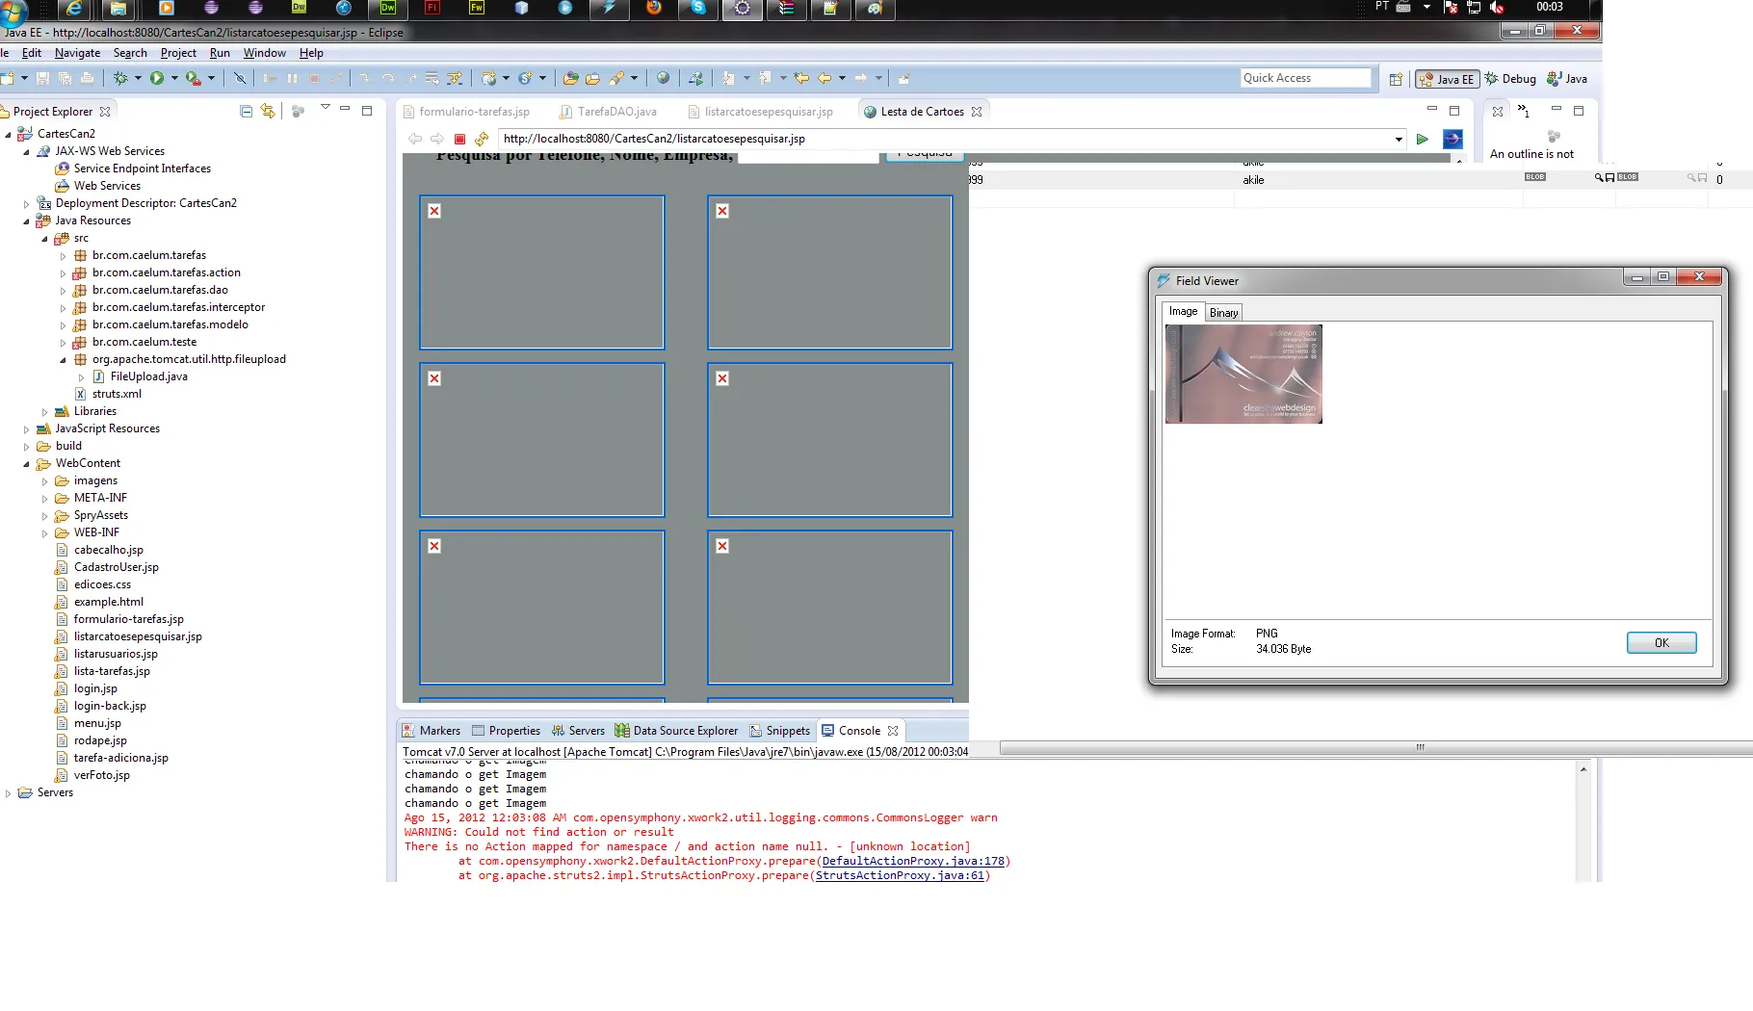The height and width of the screenshot is (1011, 1753).
Task: Collapse the WebContent folder
Action: pyautogui.click(x=26, y=463)
